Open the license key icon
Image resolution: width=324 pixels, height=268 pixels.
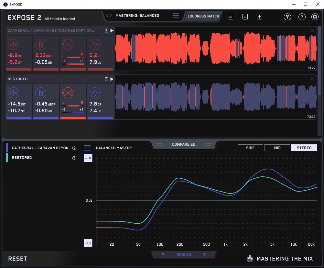(287, 17)
